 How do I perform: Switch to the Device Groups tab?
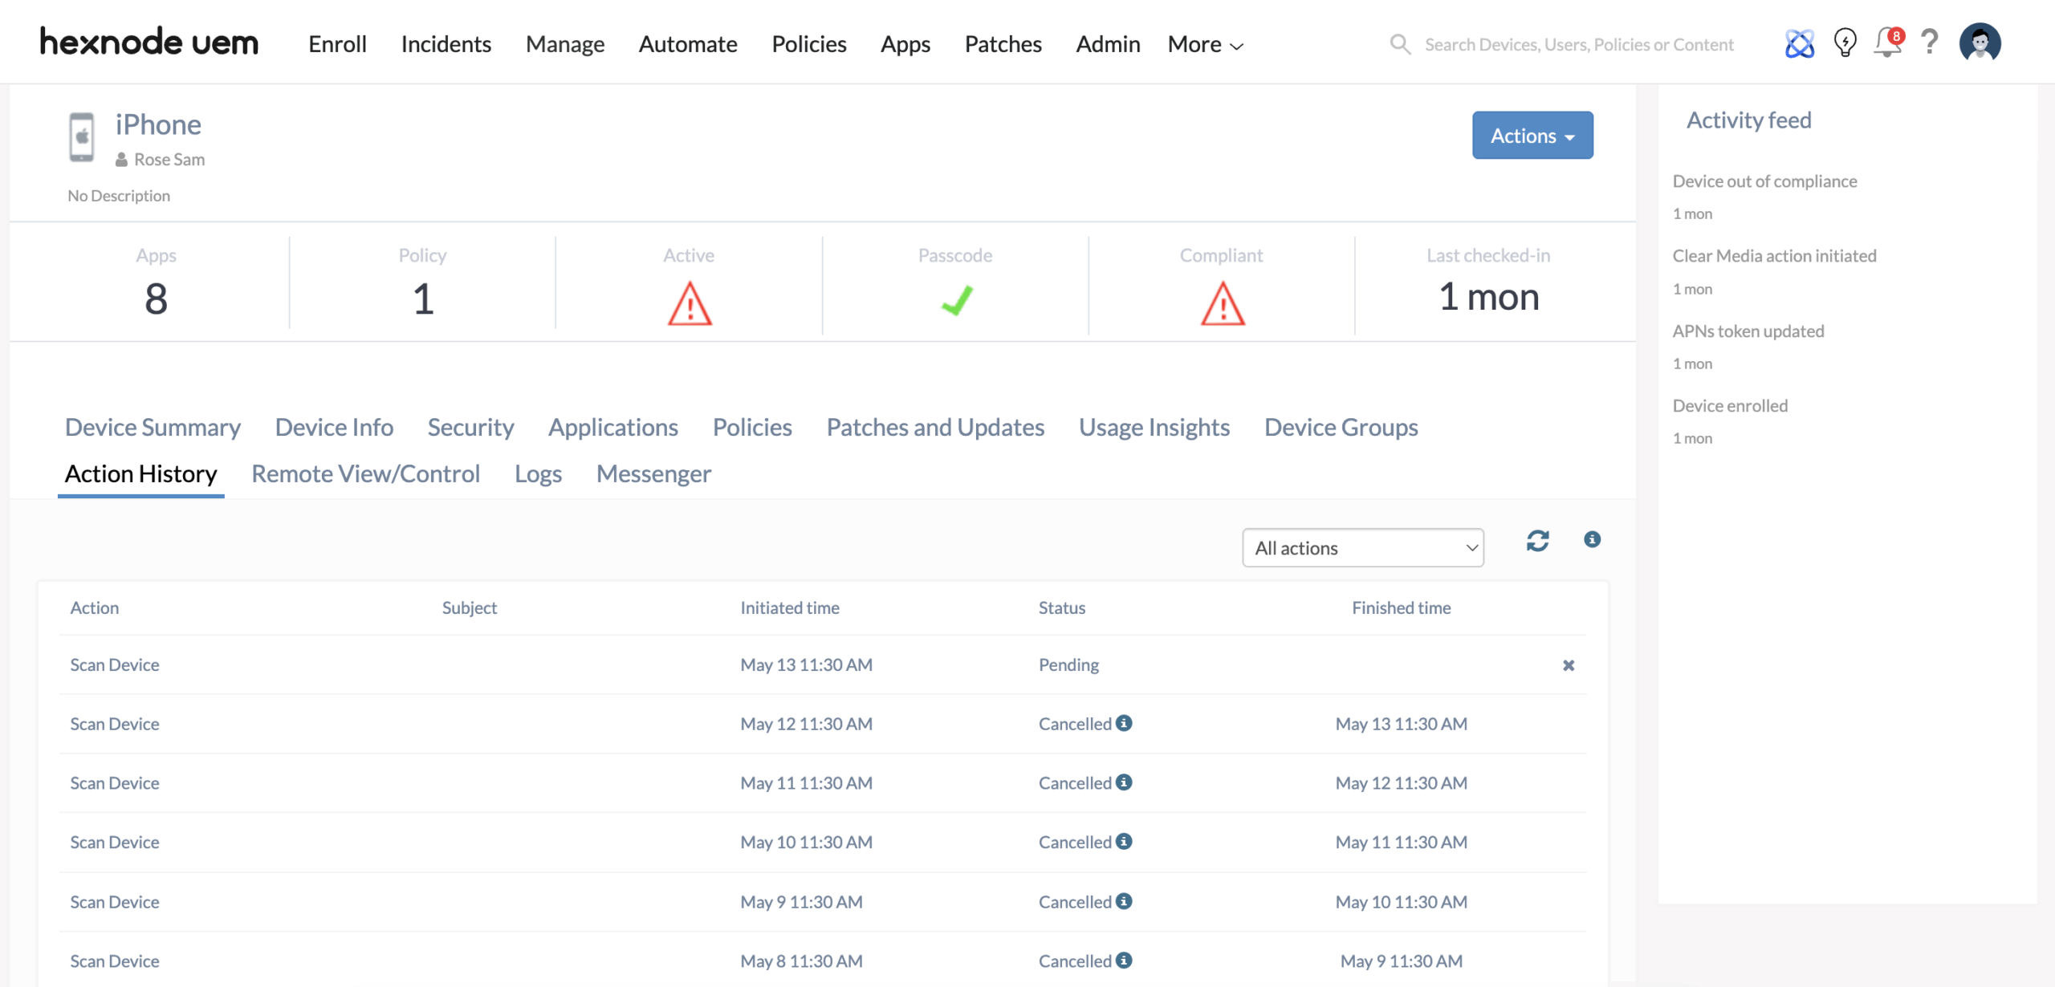coord(1341,427)
